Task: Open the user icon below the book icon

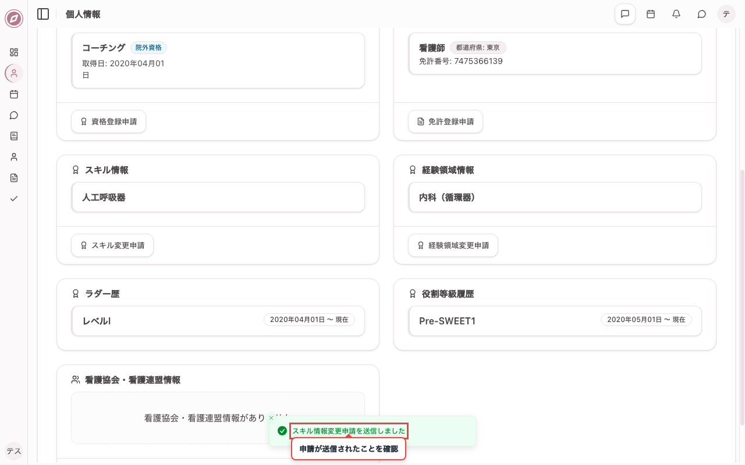Action: 14,157
